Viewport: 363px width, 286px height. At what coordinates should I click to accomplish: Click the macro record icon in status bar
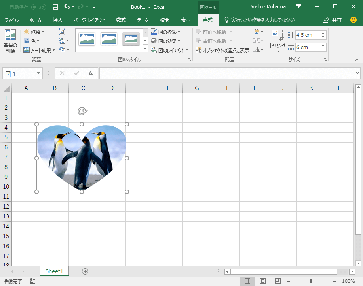32,281
